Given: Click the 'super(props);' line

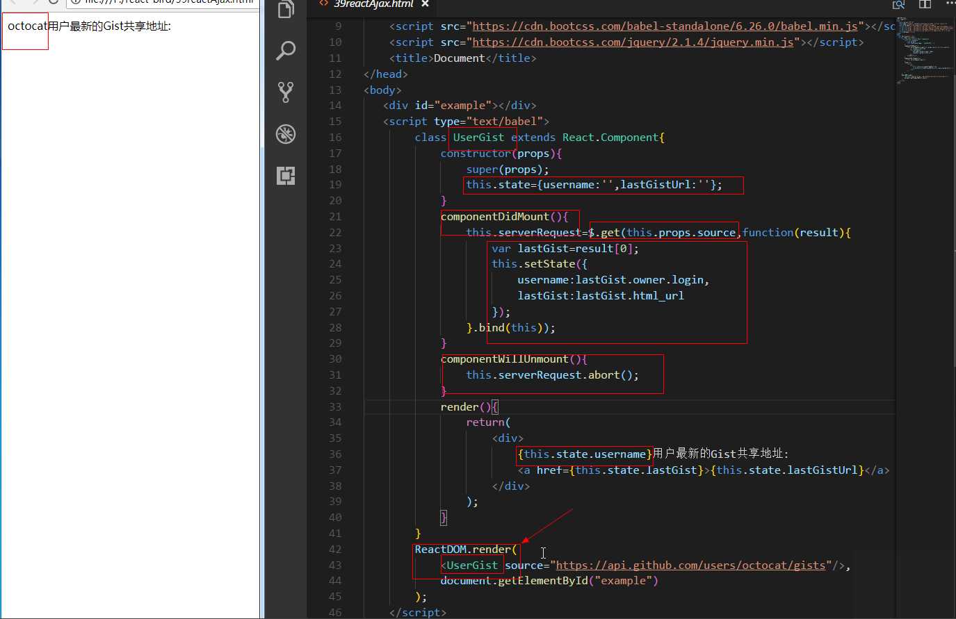Looking at the screenshot, I should point(508,170).
